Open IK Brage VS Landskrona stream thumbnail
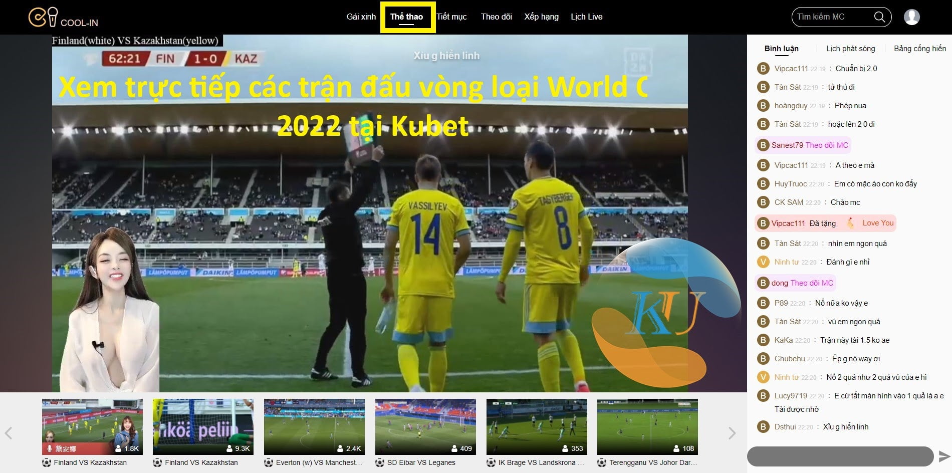Image resolution: width=952 pixels, height=473 pixels. click(537, 427)
